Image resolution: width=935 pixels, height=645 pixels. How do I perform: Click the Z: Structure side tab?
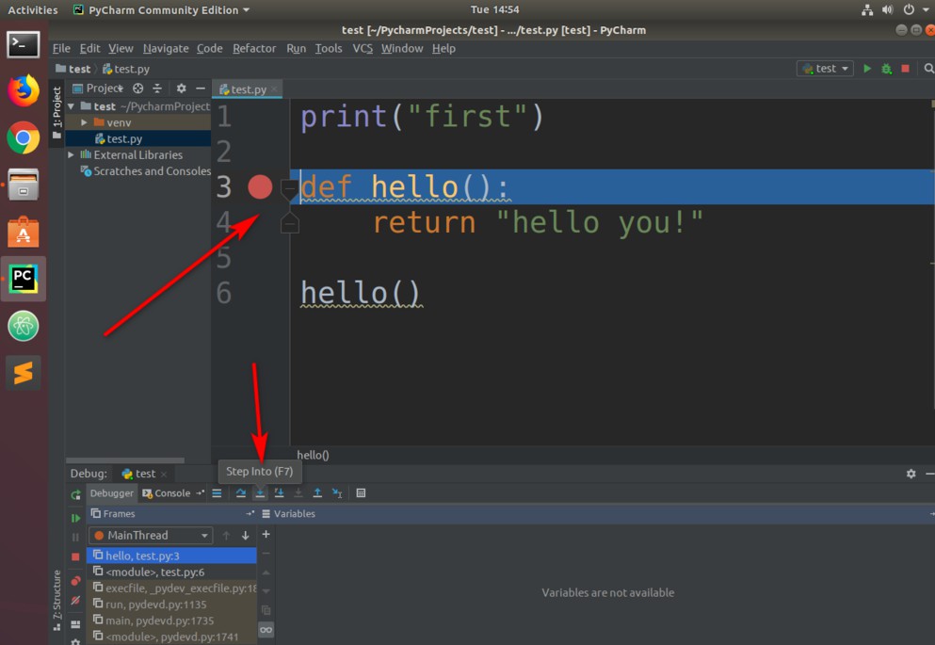pos(56,601)
